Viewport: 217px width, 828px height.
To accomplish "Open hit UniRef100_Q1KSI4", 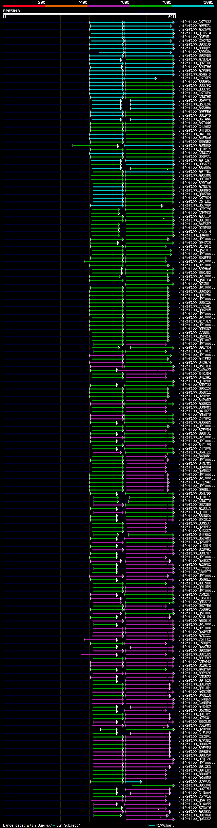I will click(x=195, y=33).
